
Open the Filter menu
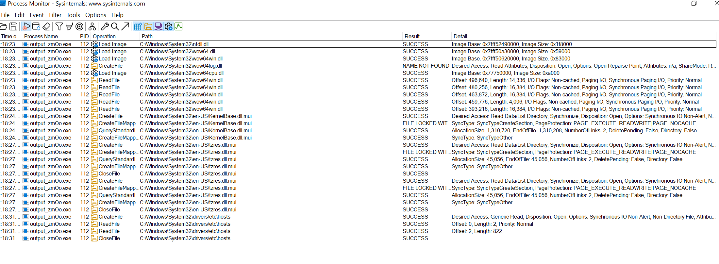tap(55, 15)
